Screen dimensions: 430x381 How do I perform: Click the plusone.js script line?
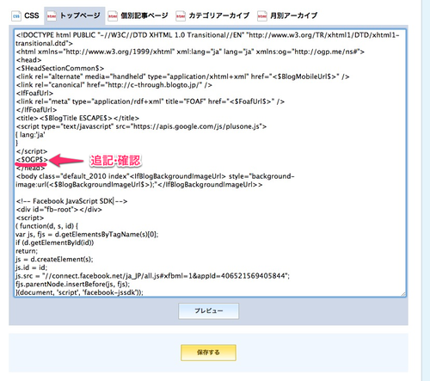pos(141,126)
